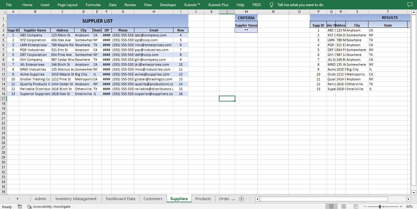
Task: Click the Tell Me lightbulb icon
Action: pos(271,5)
